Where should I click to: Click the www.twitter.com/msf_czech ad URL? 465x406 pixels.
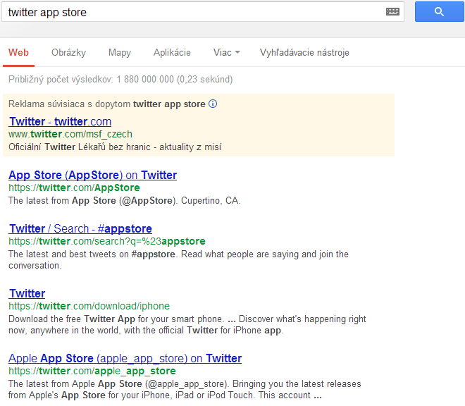click(x=70, y=134)
